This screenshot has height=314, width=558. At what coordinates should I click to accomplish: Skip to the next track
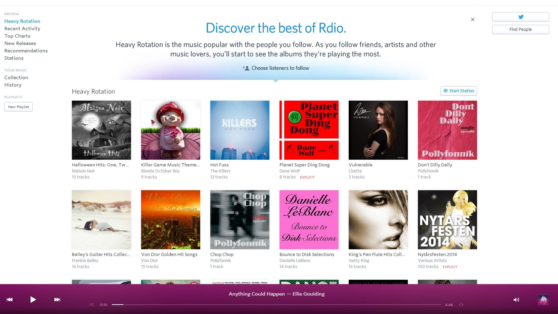tap(57, 300)
